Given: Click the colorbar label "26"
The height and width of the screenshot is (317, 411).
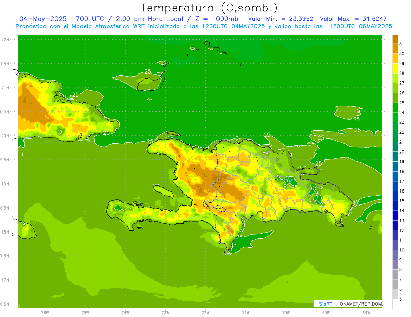Looking at the screenshot, I should [x=402, y=93].
